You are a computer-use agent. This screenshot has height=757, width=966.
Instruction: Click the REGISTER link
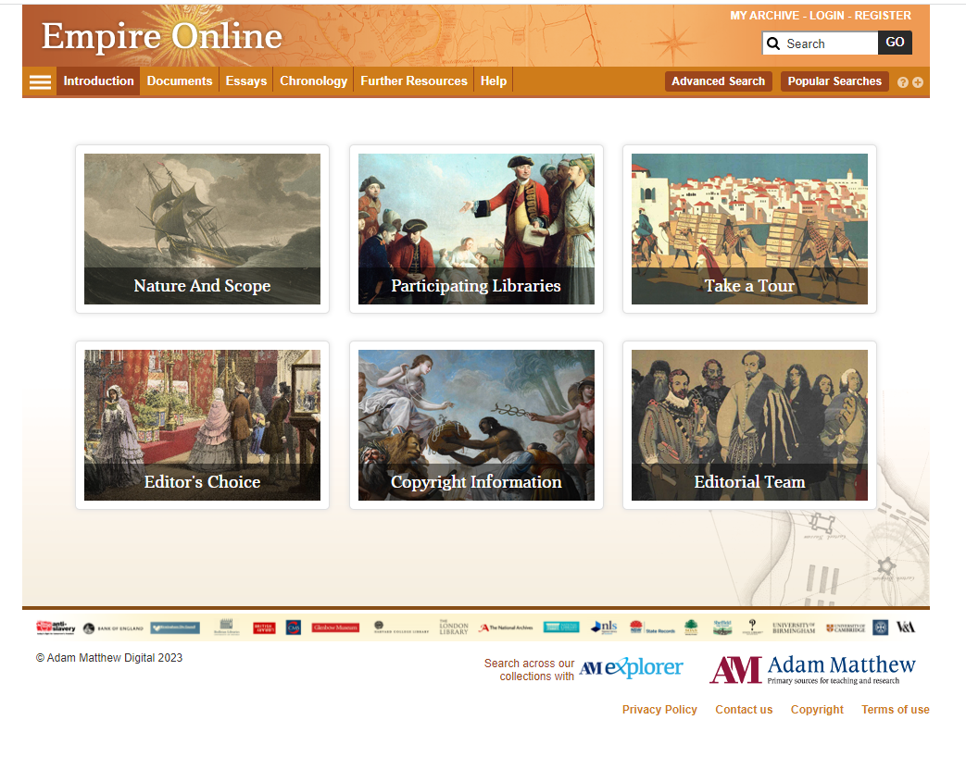[x=884, y=16]
